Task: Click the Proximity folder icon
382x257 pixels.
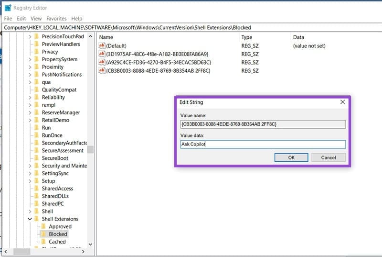Action: (x=37, y=67)
